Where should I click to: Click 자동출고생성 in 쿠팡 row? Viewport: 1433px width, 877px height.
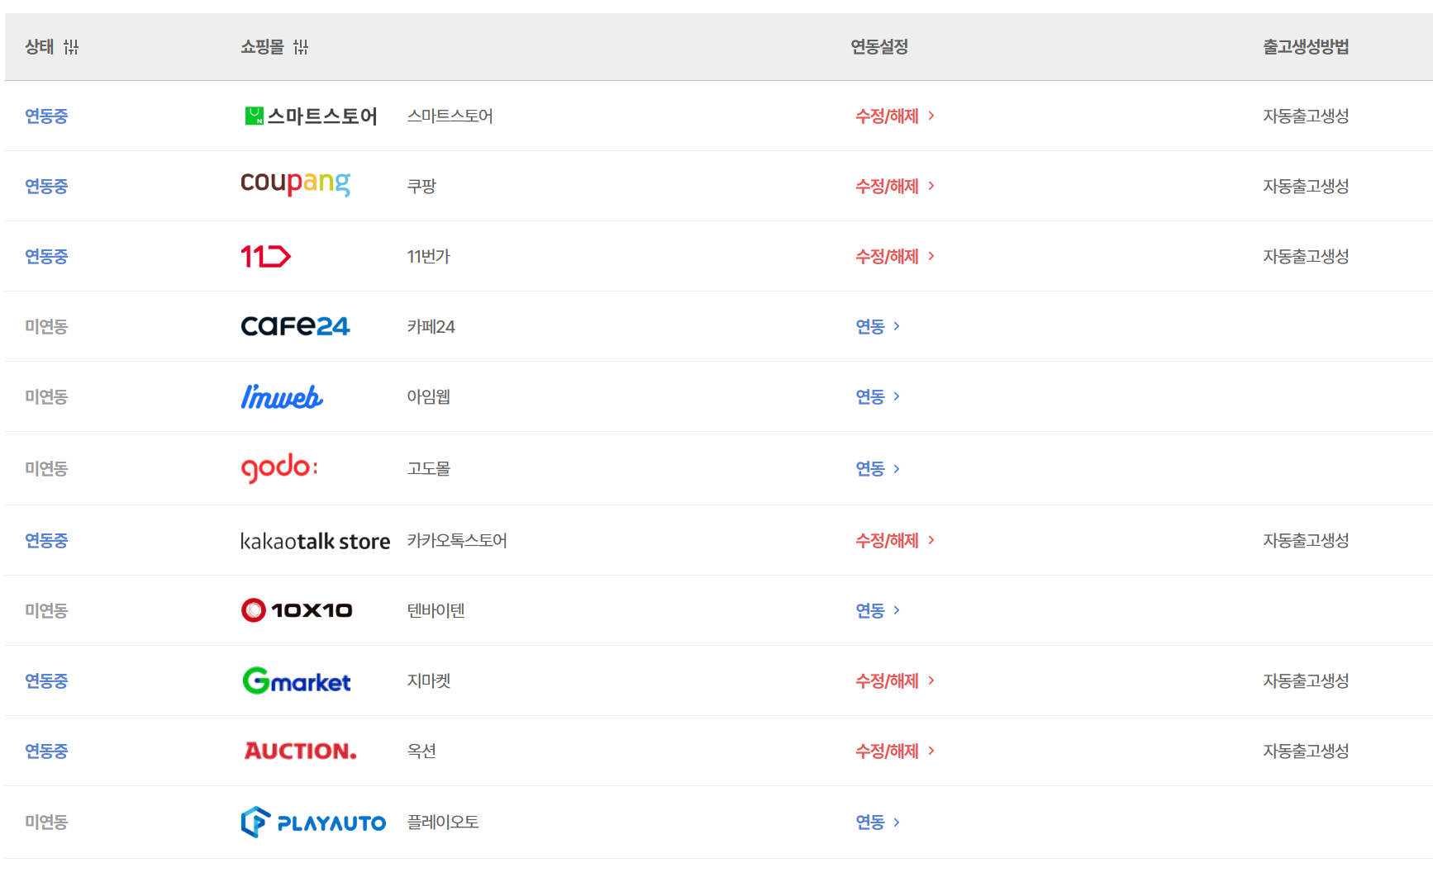pos(1306,187)
